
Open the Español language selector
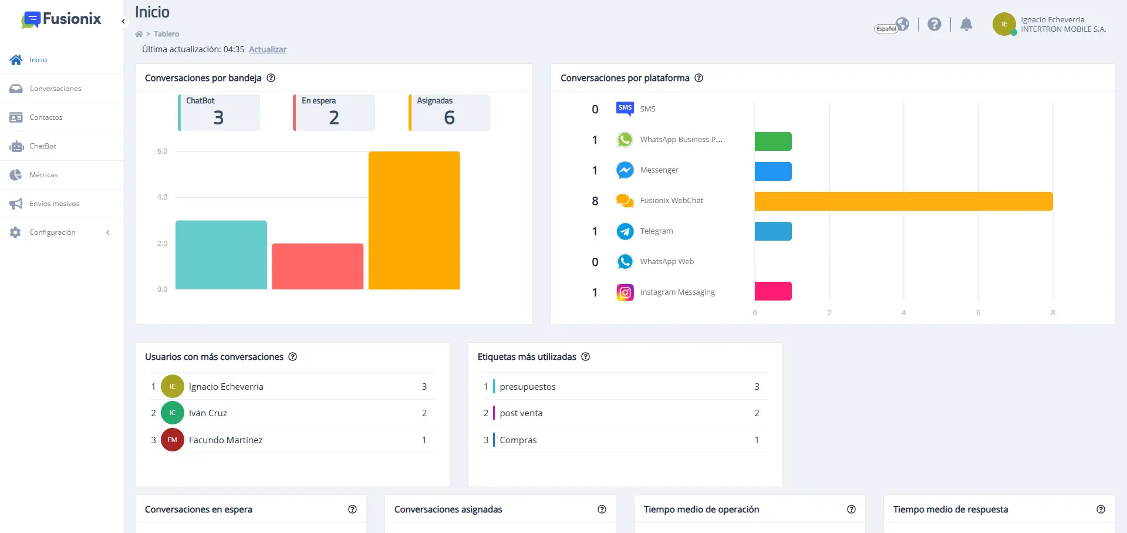892,25
